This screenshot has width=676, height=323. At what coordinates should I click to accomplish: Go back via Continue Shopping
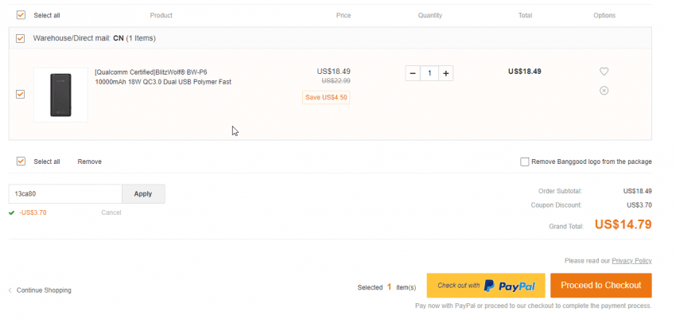click(40, 290)
